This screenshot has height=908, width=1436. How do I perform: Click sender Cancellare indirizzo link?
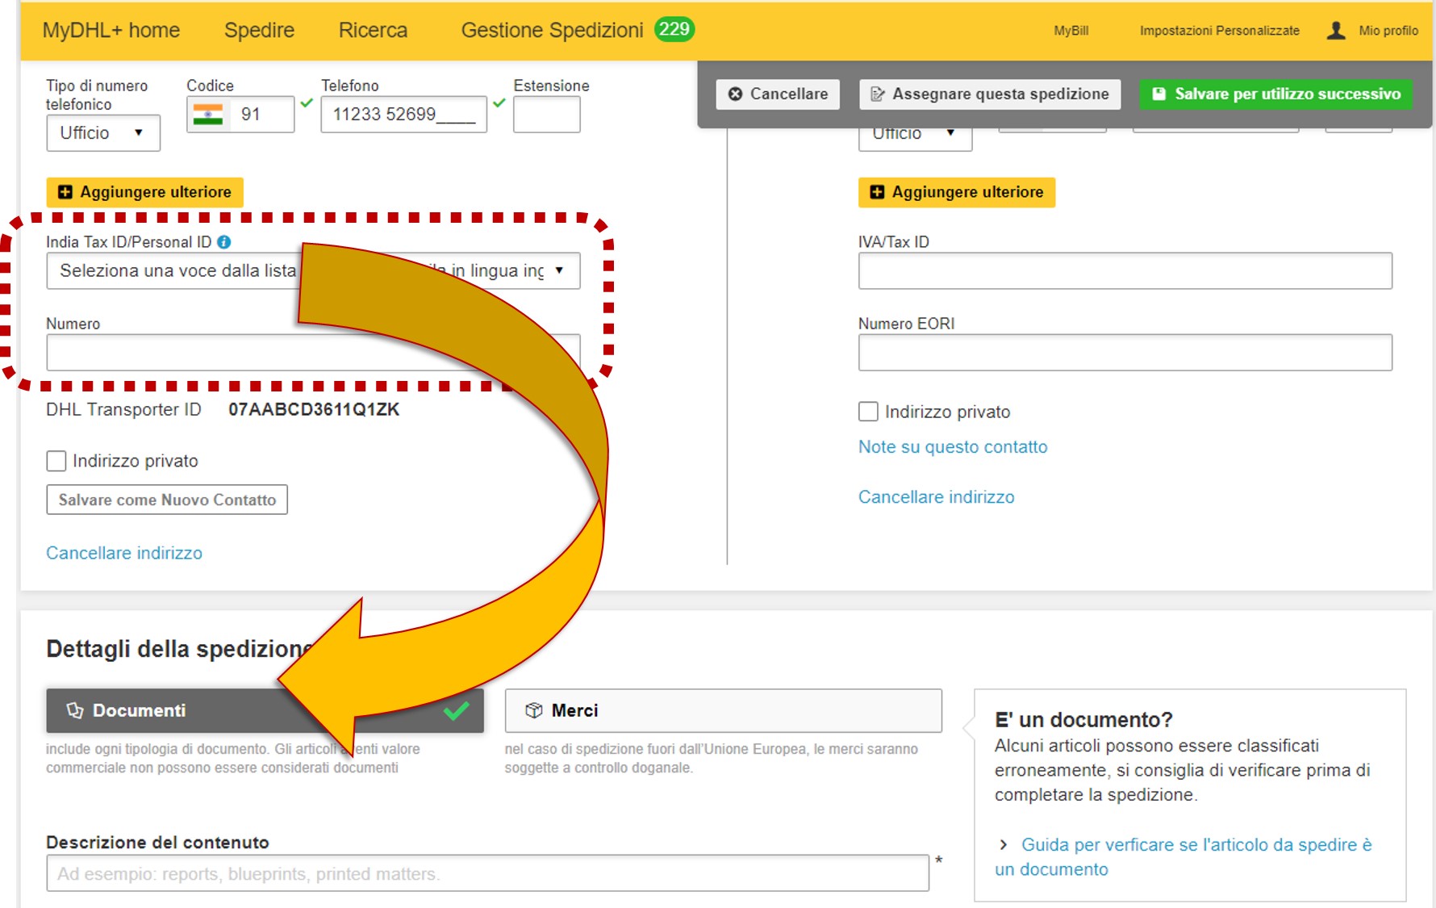pos(124,553)
